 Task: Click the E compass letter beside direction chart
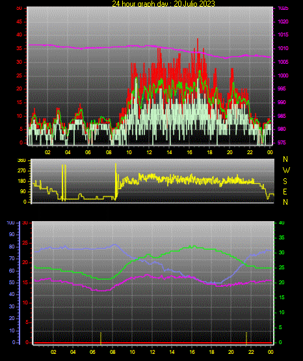click(285, 191)
